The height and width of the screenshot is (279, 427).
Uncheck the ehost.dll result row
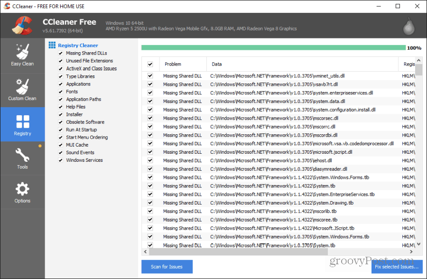[x=150, y=160]
